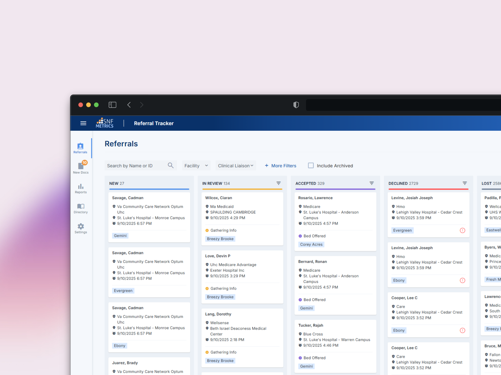Expand the Facility dropdown
Viewport: 501px width, 375px height.
click(196, 166)
